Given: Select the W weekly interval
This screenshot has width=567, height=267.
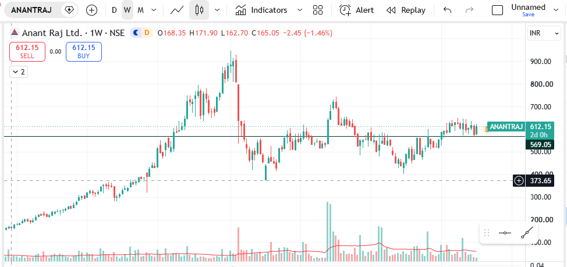Looking at the screenshot, I should pos(127,10).
